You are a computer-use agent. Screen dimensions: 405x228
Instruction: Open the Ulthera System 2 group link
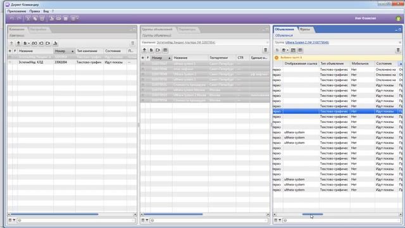pos(307,42)
